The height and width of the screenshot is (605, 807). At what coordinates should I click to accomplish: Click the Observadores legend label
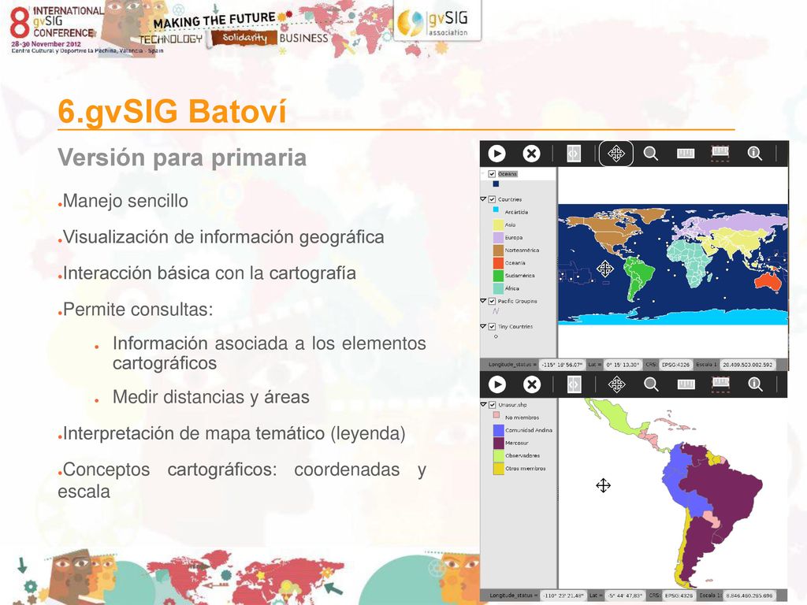(523, 456)
